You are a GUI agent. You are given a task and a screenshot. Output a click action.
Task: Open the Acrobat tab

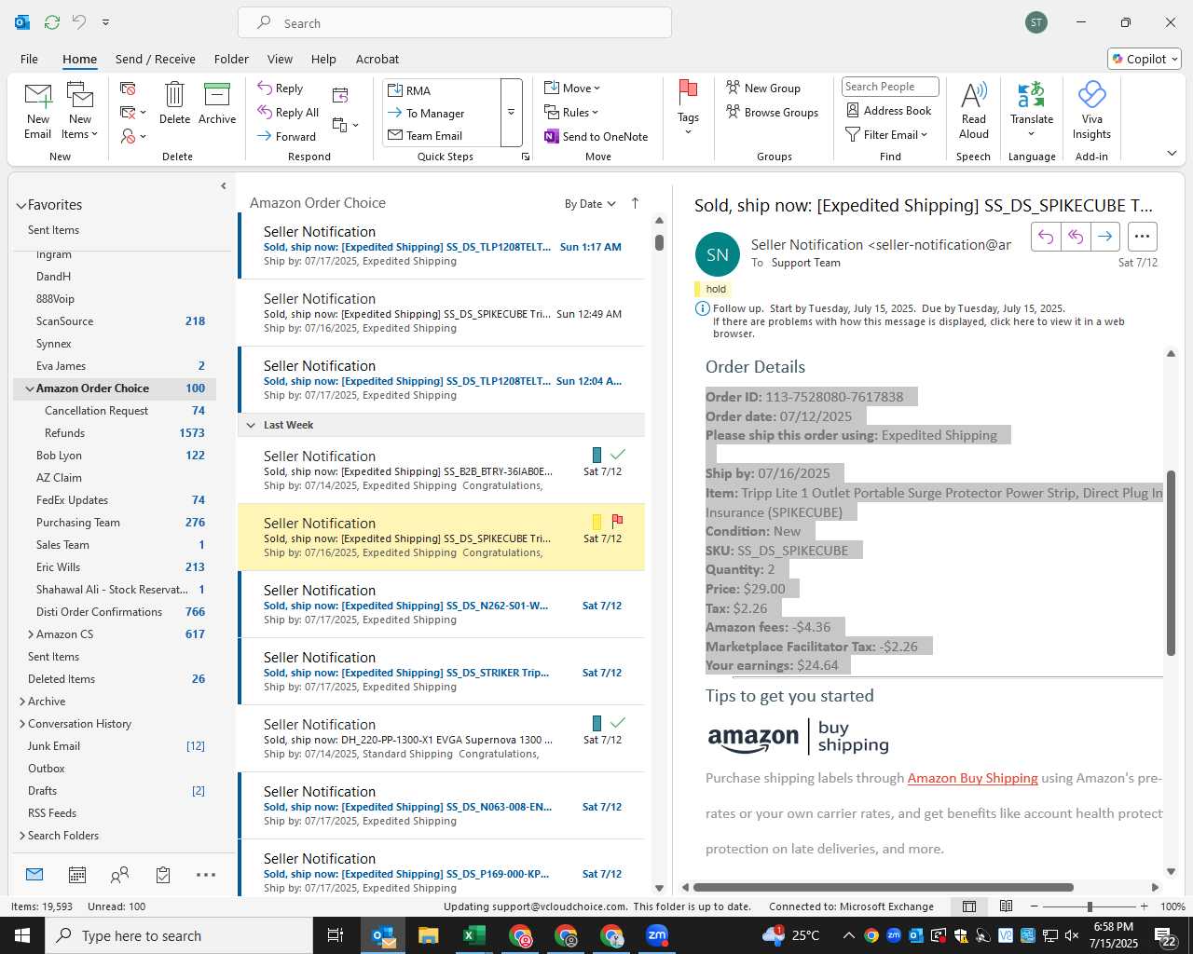377,59
